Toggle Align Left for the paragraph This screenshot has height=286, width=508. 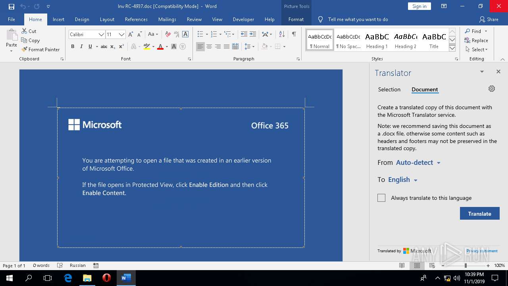tap(200, 46)
